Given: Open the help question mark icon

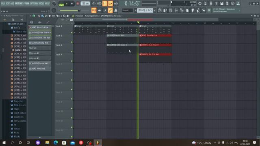Looking at the screenshot, I should 216,4.
